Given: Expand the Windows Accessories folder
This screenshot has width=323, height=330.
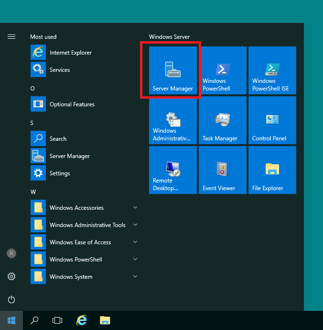Looking at the screenshot, I should pyautogui.click(x=85, y=207).
